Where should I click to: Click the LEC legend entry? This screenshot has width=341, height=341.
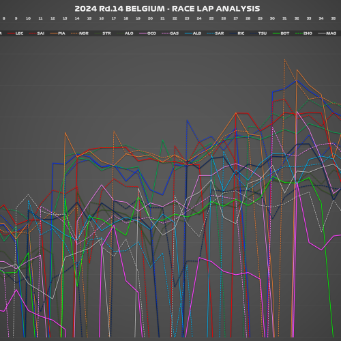coord(16,33)
